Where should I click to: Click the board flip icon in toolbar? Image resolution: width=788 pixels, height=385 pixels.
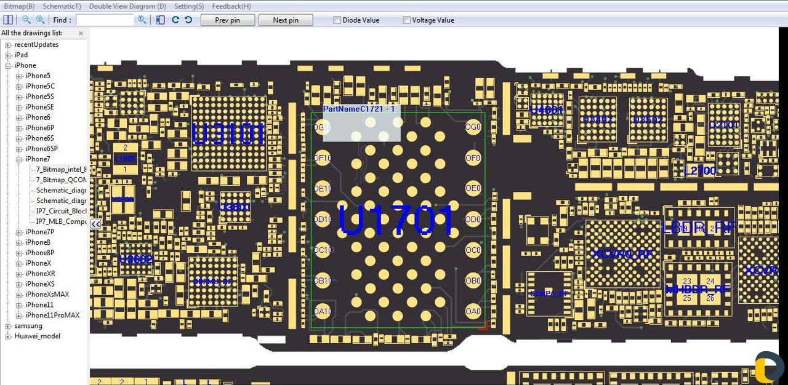(161, 20)
